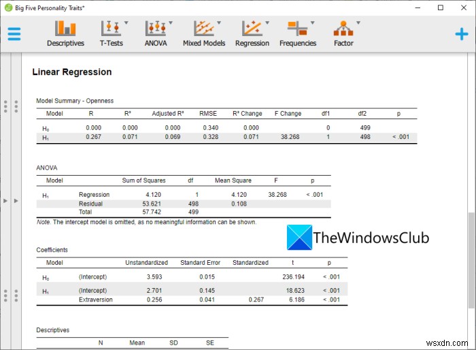Viewport: 476px width, 350px height.
Task: Select the Coefficients table title
Action: (x=52, y=250)
